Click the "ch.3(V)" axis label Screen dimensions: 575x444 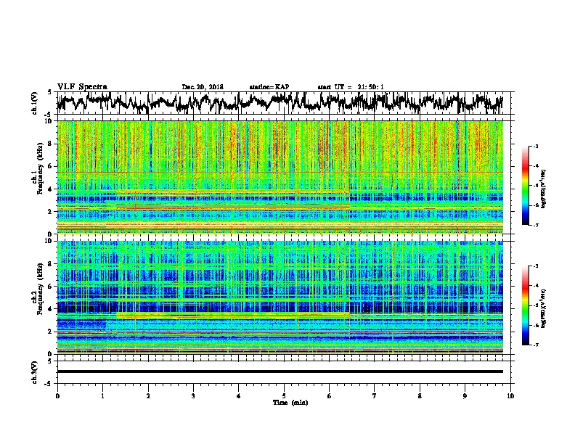pyautogui.click(x=34, y=372)
